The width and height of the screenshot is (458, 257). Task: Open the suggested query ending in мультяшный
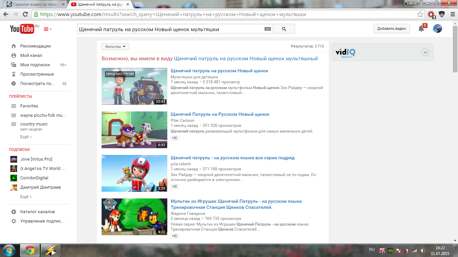tap(245, 59)
